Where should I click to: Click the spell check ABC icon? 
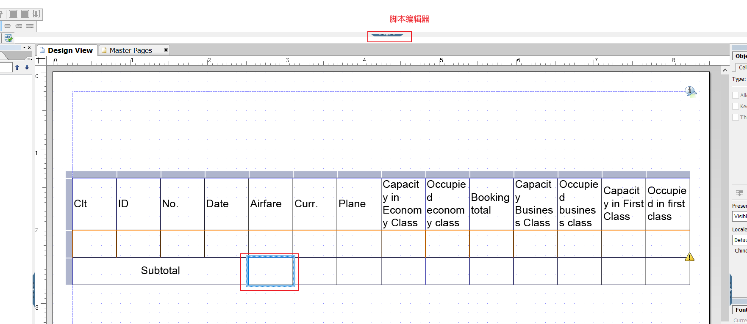tap(8, 38)
